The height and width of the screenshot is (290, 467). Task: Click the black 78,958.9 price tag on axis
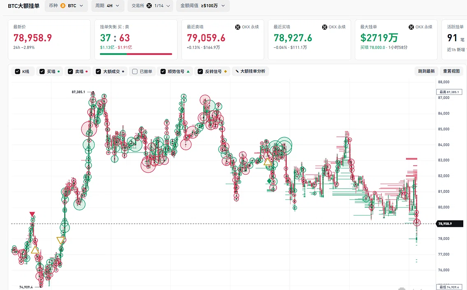(x=450, y=224)
